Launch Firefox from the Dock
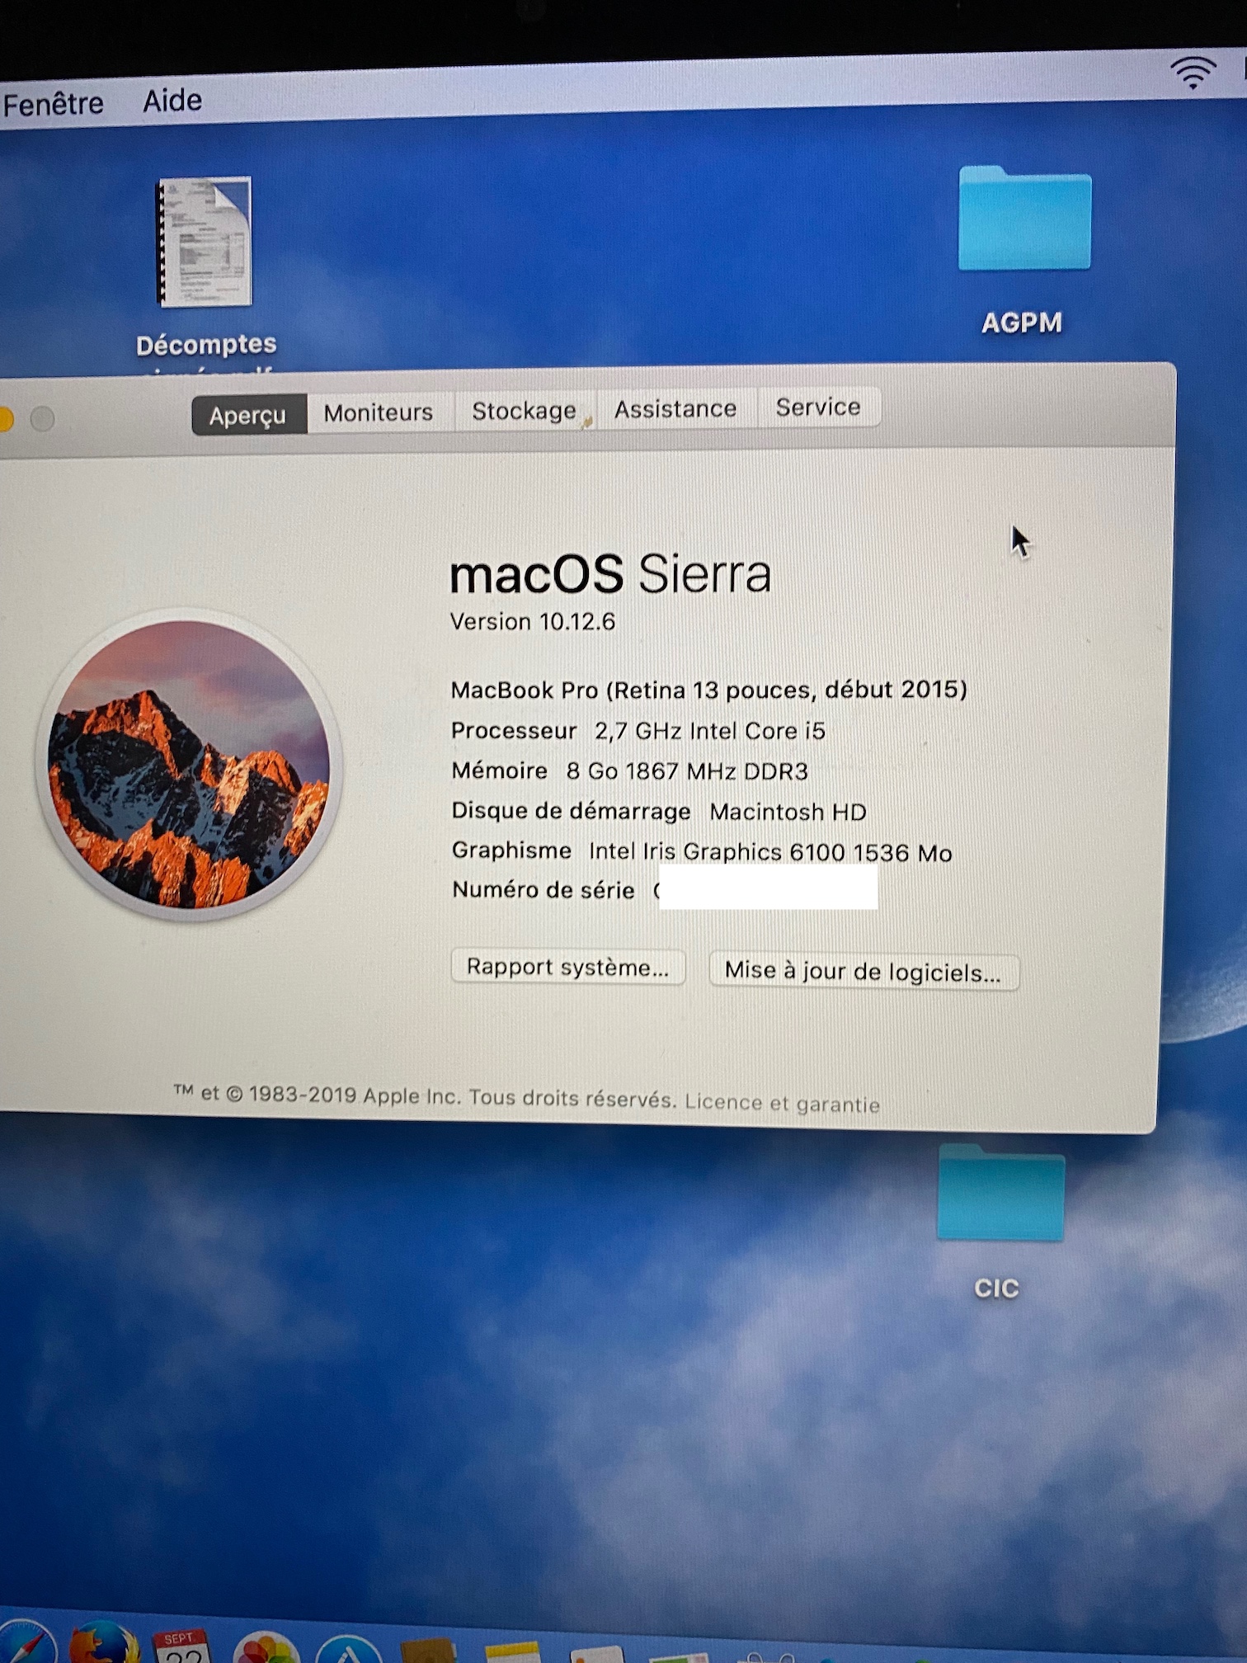This screenshot has width=1247, height=1663. tap(104, 1640)
